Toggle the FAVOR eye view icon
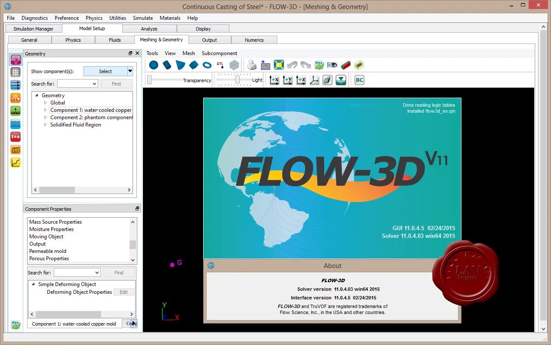 pos(332,65)
